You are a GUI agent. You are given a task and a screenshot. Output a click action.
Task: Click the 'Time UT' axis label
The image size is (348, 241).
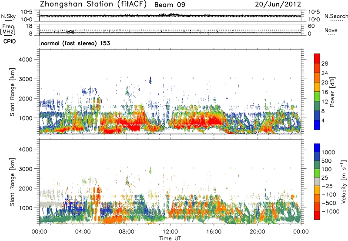tap(170, 238)
